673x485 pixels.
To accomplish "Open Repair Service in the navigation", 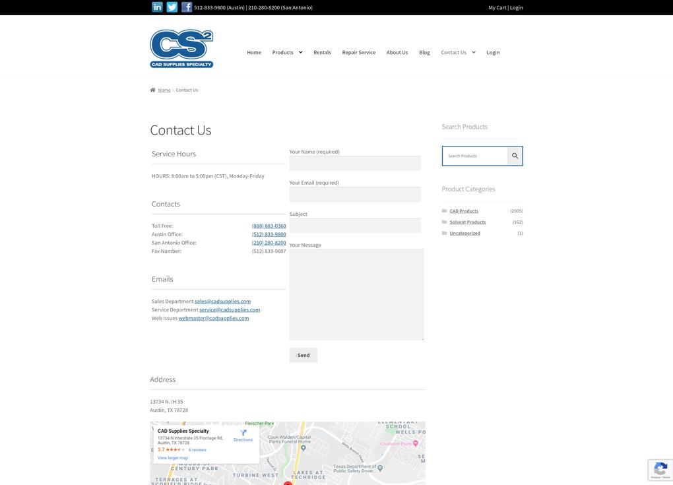I will click(x=359, y=52).
